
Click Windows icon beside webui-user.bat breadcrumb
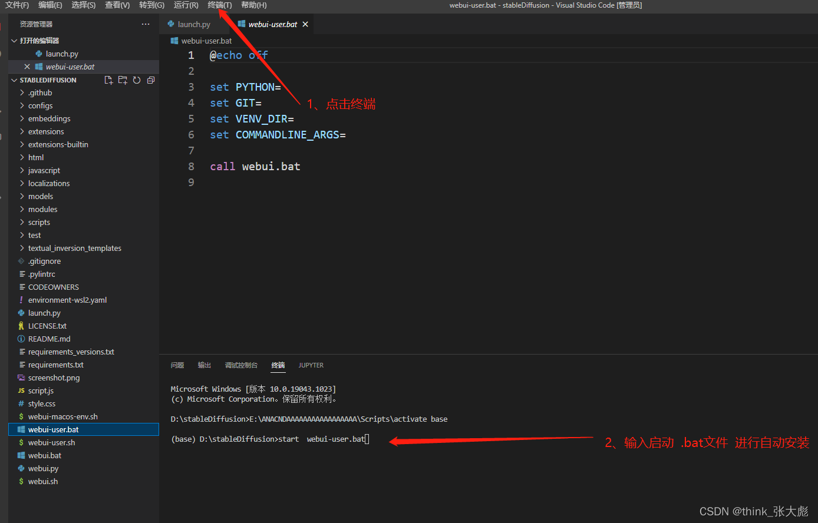point(174,41)
